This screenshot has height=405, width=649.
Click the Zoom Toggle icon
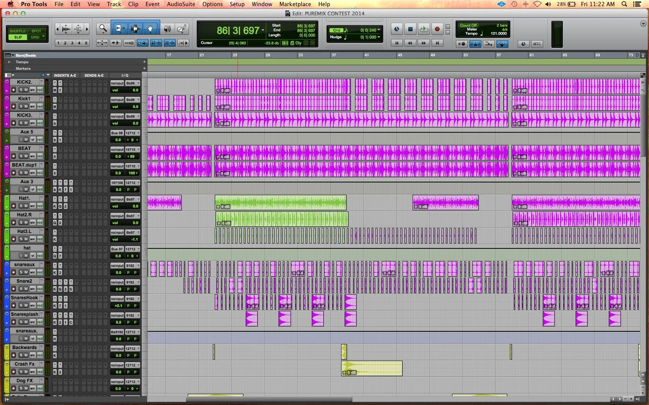click(x=102, y=43)
